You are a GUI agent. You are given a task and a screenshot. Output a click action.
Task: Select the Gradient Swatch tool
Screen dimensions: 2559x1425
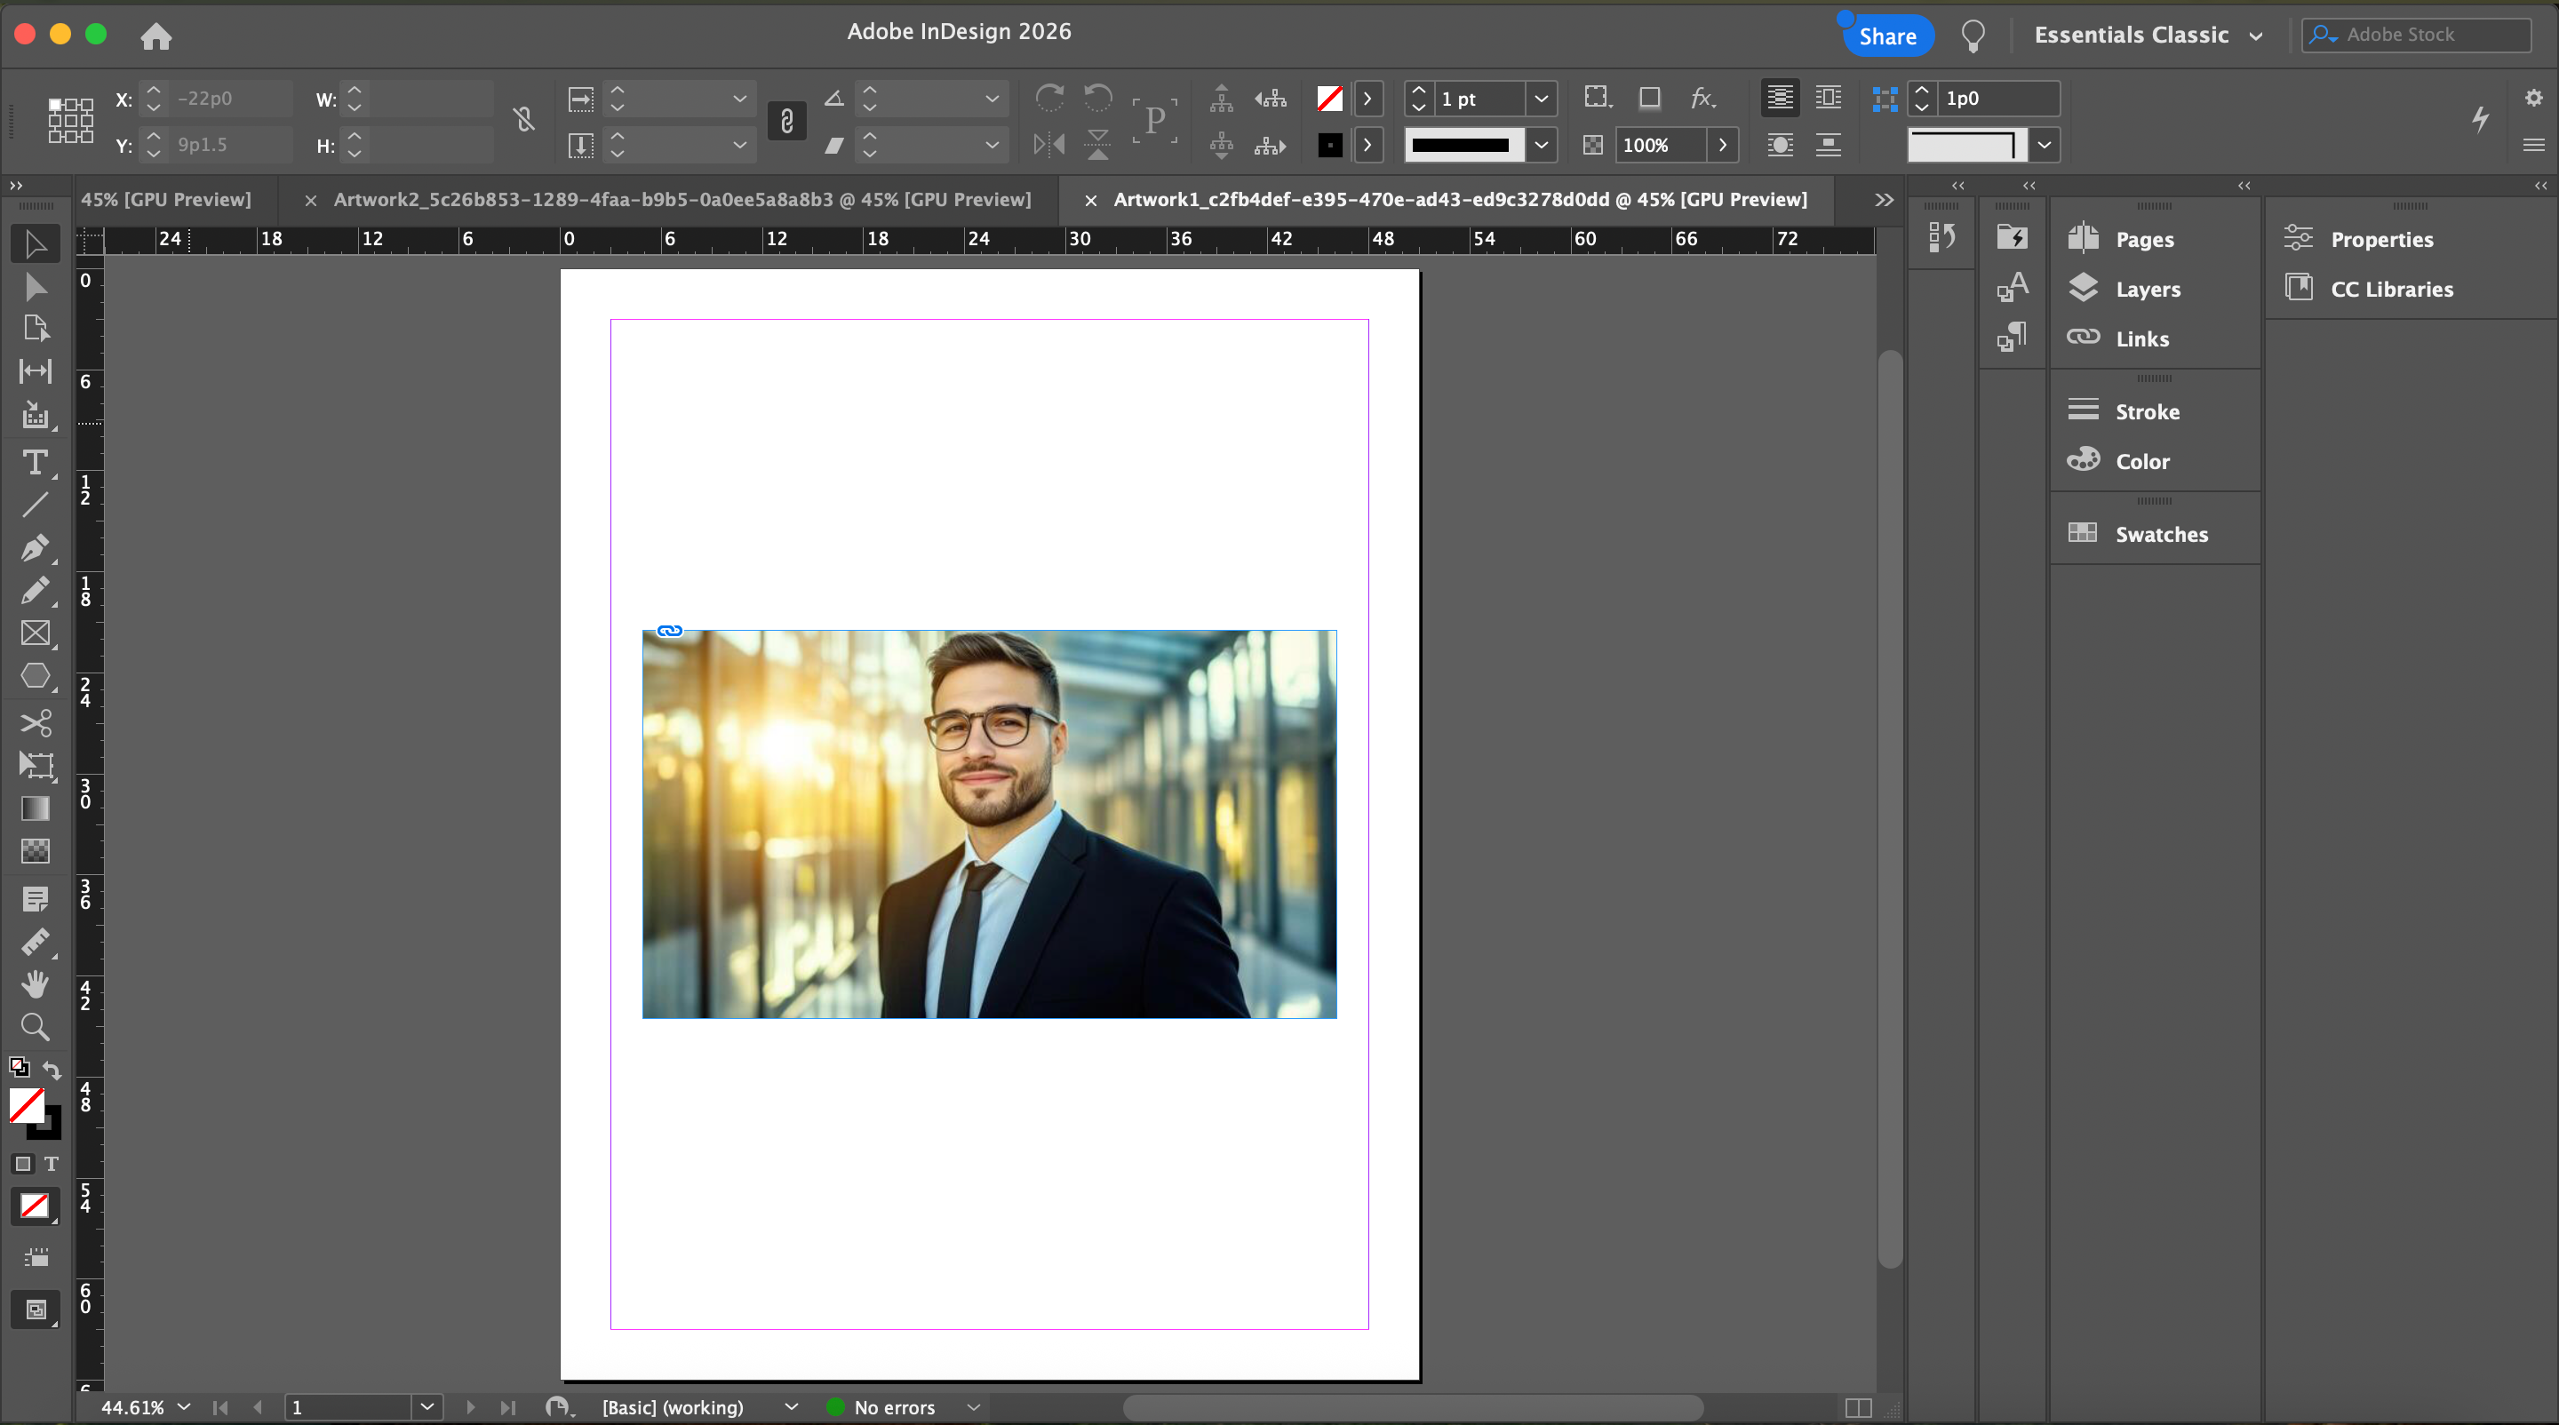[x=35, y=808]
